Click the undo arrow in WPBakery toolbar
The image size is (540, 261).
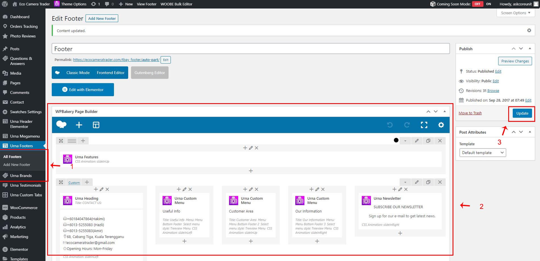(390, 125)
